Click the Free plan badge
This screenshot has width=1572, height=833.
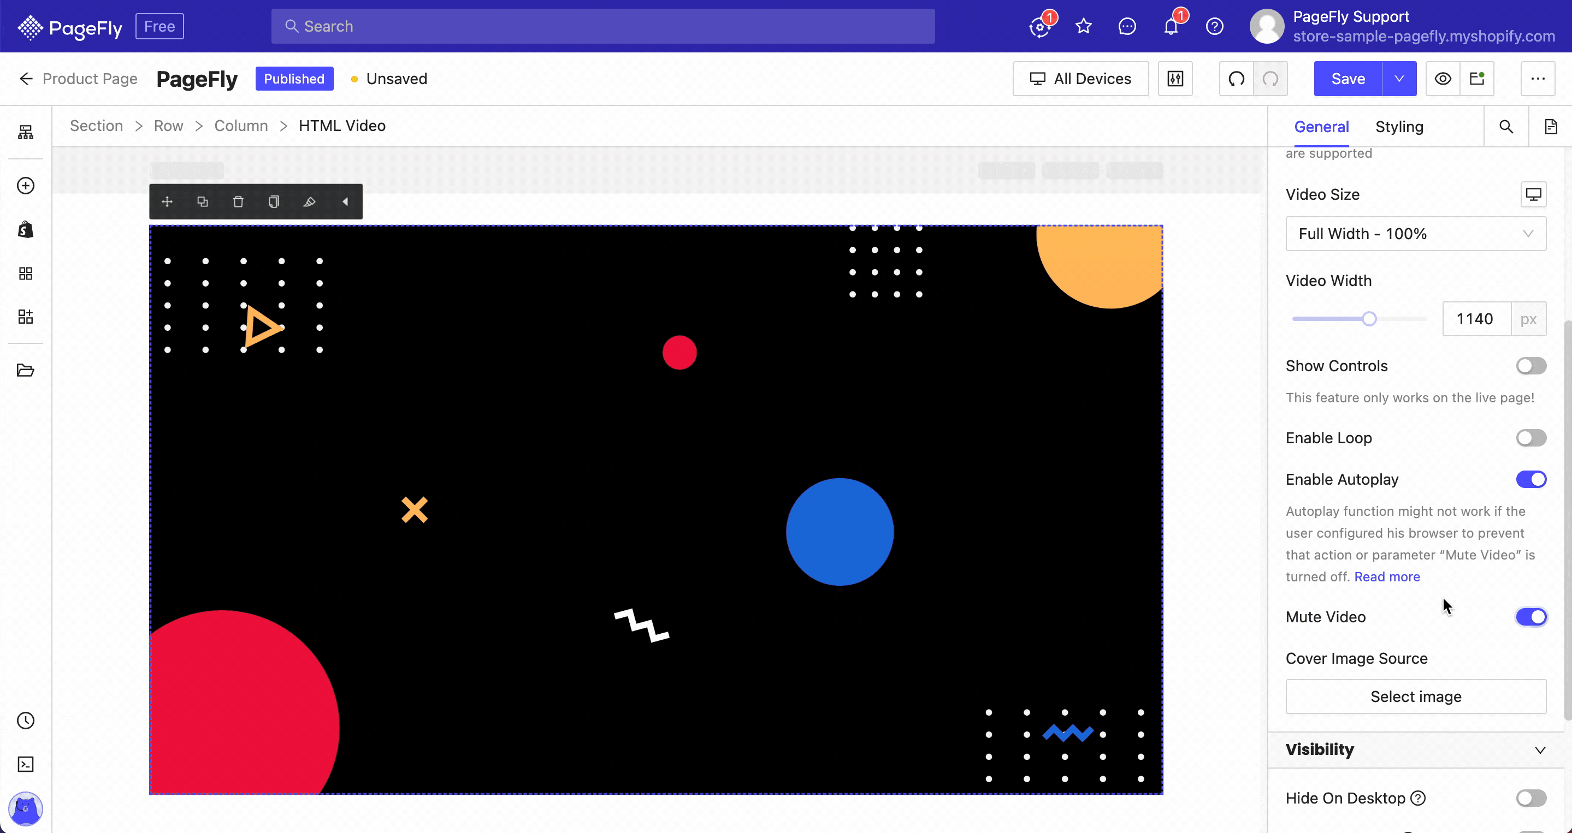pos(159,26)
